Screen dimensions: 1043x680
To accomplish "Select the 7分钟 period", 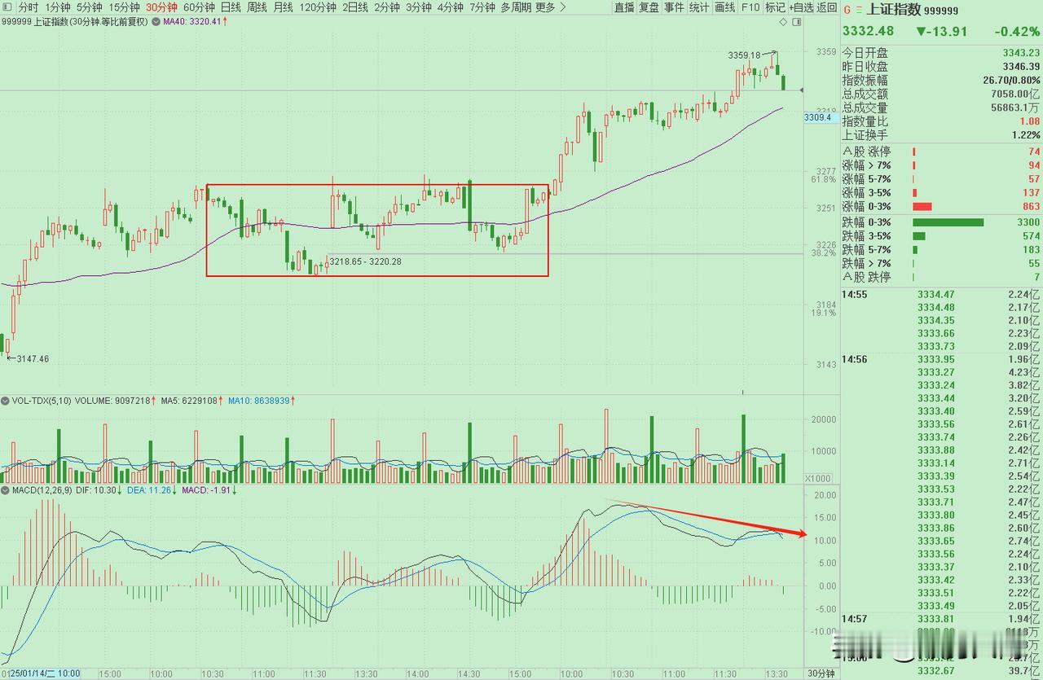I will pos(482,7).
